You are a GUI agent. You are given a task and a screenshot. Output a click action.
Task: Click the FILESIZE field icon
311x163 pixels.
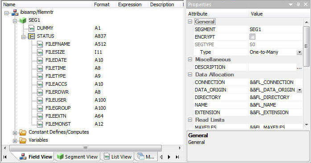tap(40, 52)
